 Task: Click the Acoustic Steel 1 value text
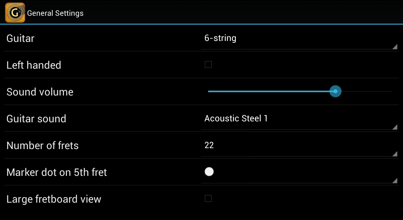click(x=236, y=118)
